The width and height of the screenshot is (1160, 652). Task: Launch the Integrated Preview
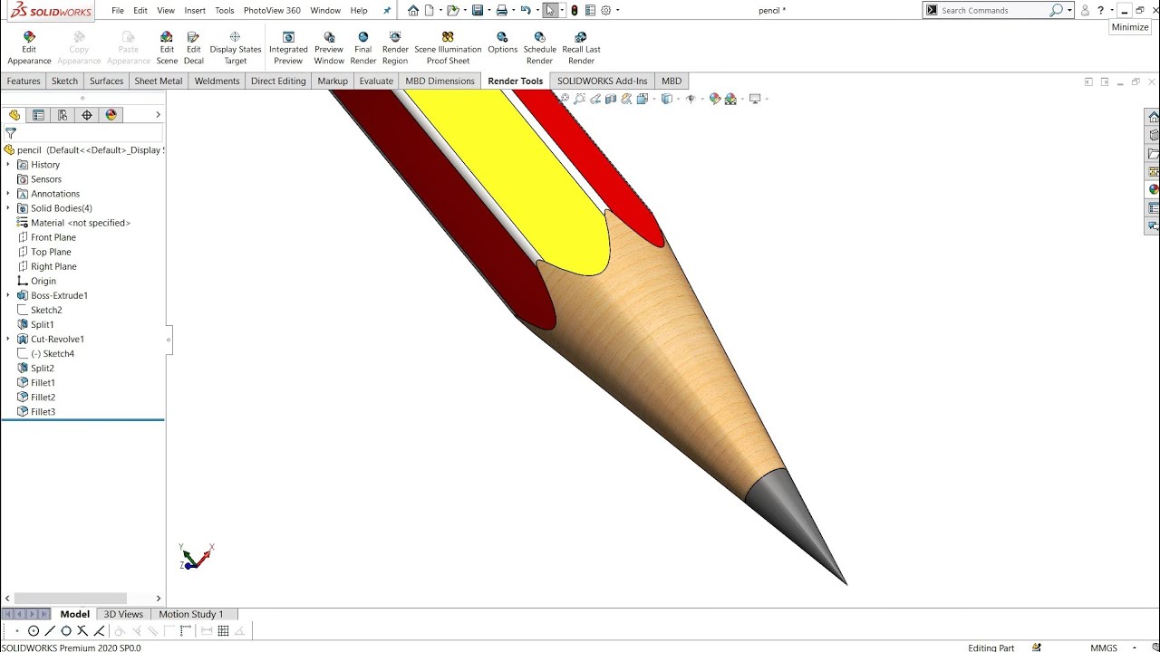288,48
